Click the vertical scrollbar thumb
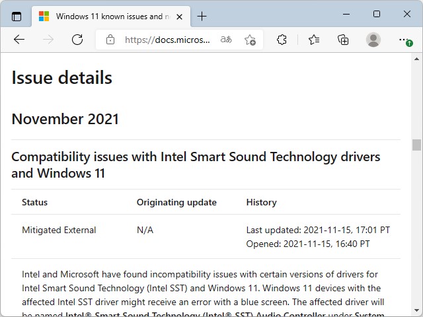The height and width of the screenshot is (317, 423). [x=417, y=145]
